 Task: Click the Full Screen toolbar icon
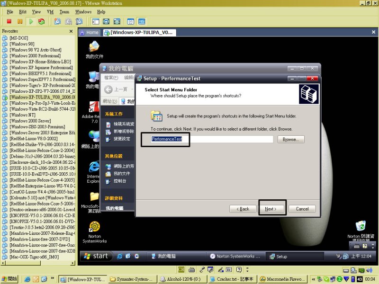(106, 21)
